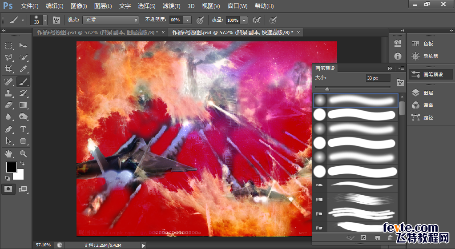The image size is (455, 249).
Task: Open brush preset picker dropdown arrow
Action: [45, 20]
